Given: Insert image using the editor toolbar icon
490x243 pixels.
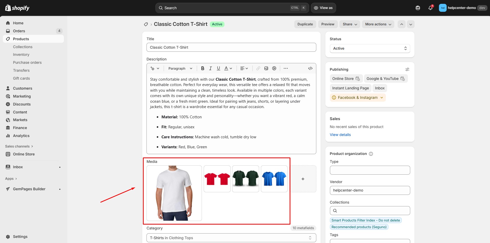Looking at the screenshot, I should click(266, 68).
